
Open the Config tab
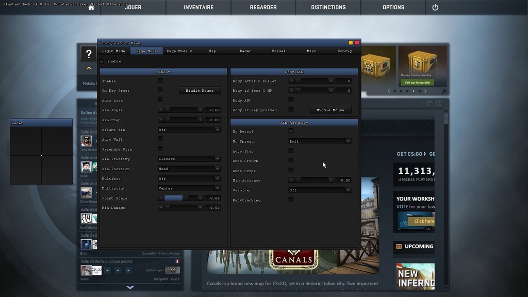click(344, 51)
